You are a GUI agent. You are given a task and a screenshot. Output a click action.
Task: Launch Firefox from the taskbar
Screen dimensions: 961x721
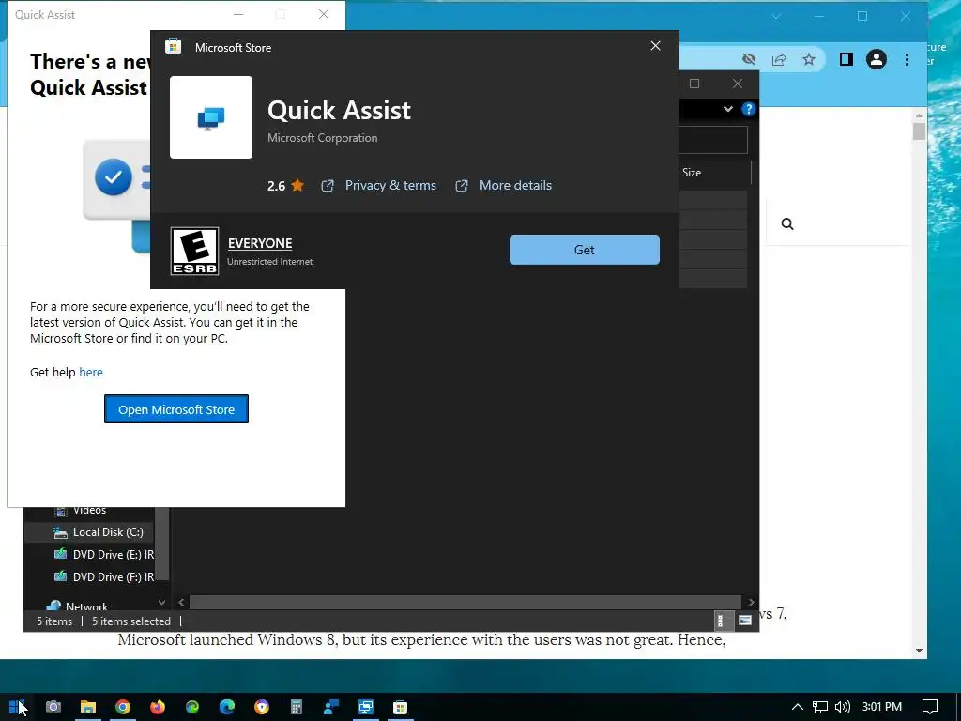(x=158, y=707)
